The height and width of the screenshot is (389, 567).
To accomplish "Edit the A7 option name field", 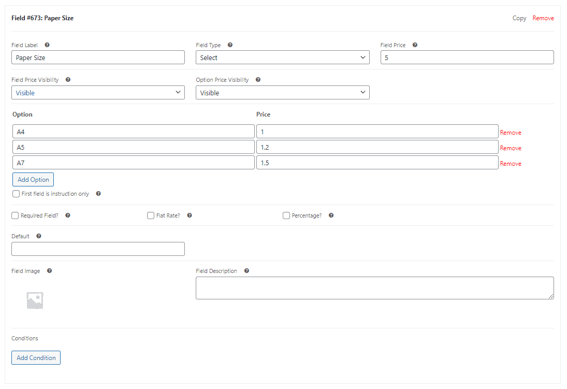I will pos(134,163).
